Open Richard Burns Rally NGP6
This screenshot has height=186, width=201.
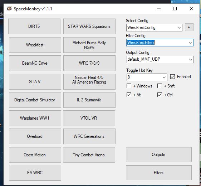pyautogui.click(x=89, y=45)
